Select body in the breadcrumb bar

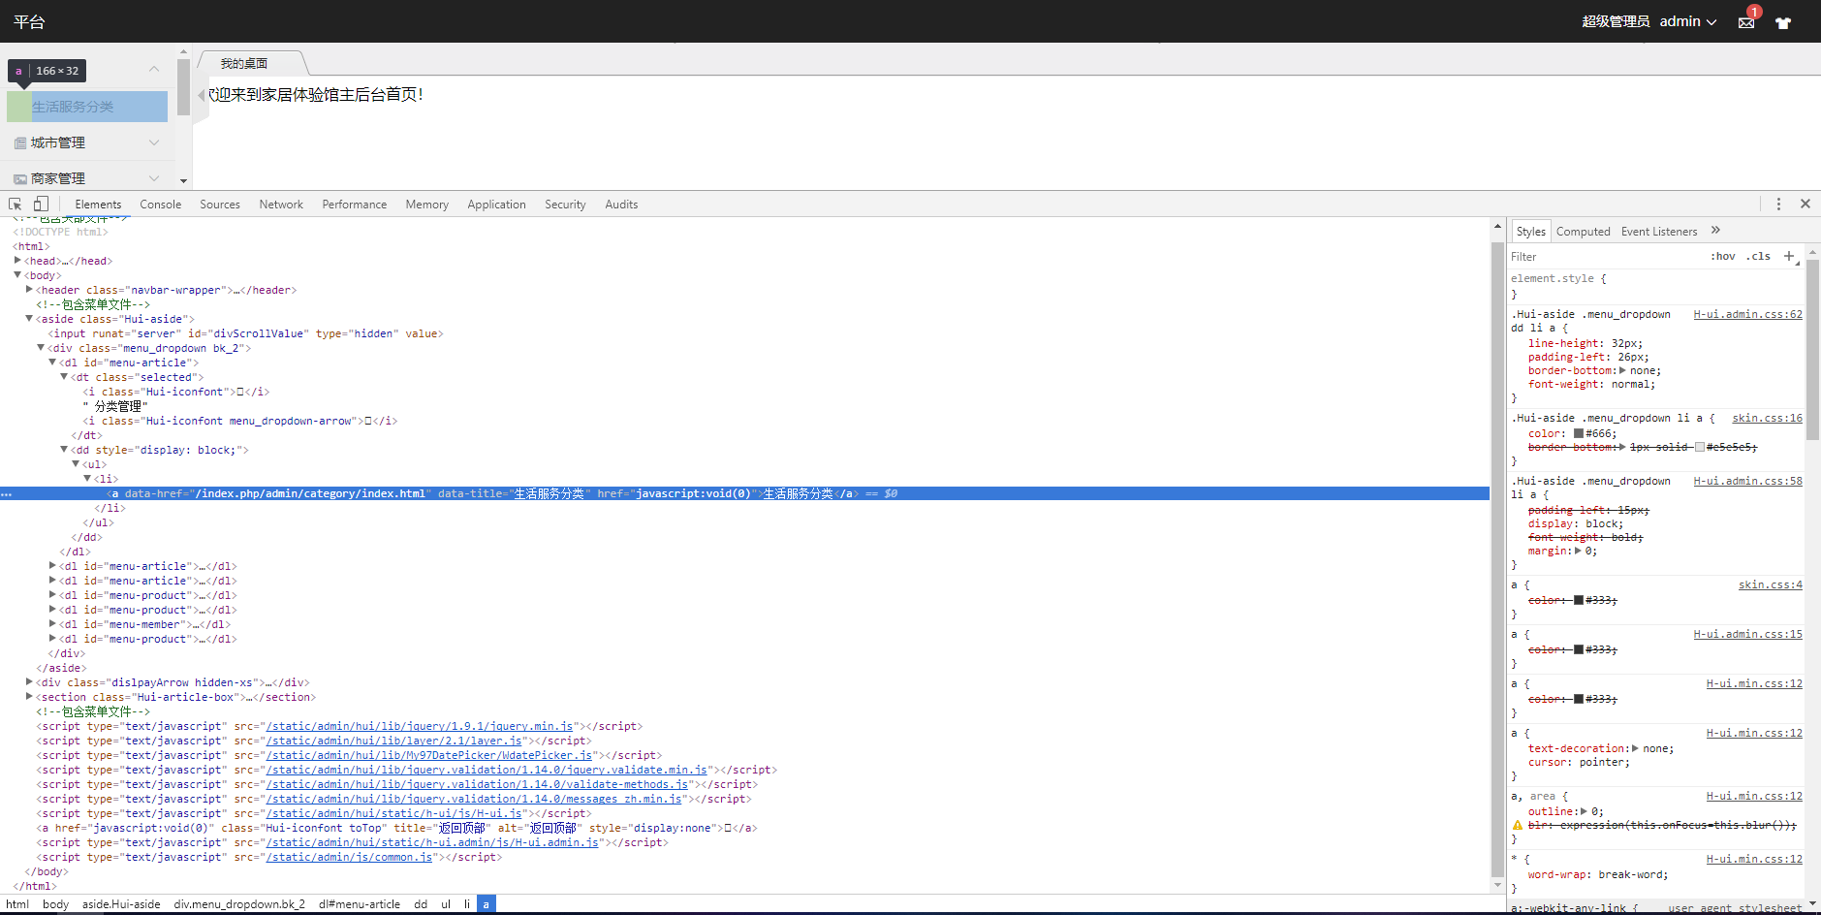(x=56, y=904)
